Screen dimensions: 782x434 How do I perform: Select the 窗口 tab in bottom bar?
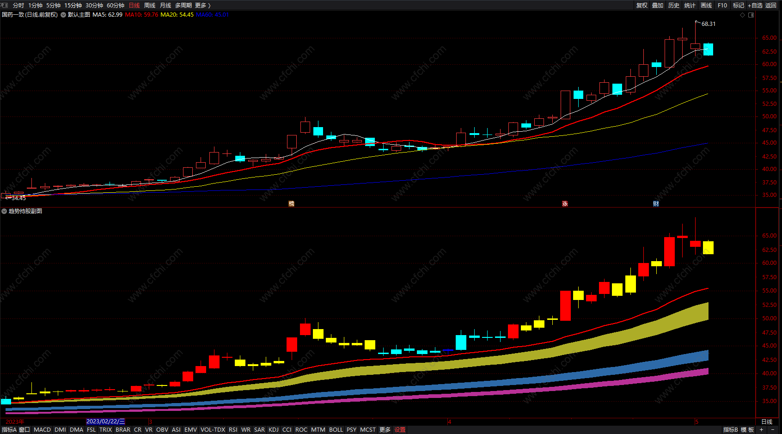click(24, 430)
